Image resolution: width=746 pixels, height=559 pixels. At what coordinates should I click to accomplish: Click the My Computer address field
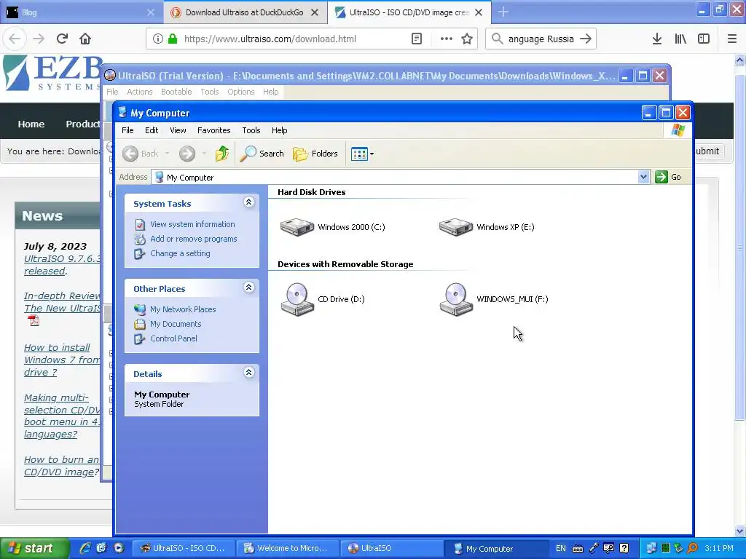[x=395, y=178]
